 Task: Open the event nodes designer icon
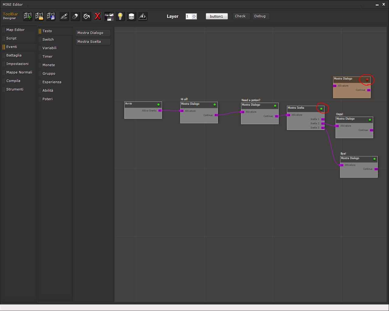coord(109,16)
